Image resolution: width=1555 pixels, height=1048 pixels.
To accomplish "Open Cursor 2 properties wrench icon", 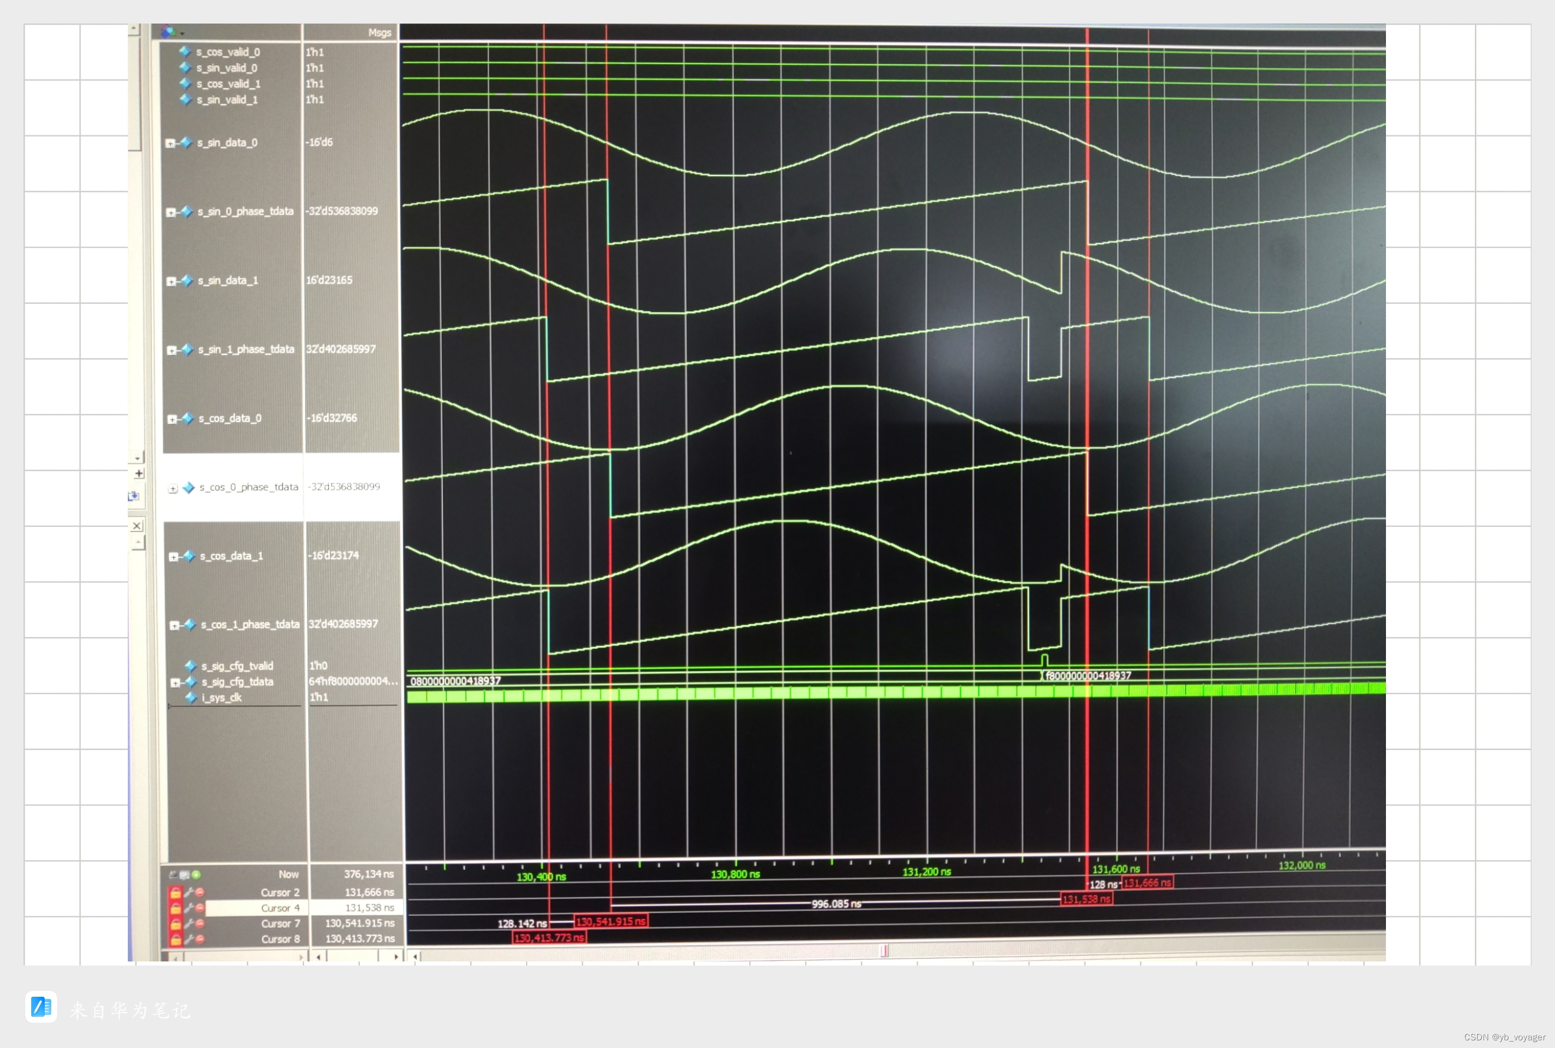I will (x=188, y=892).
